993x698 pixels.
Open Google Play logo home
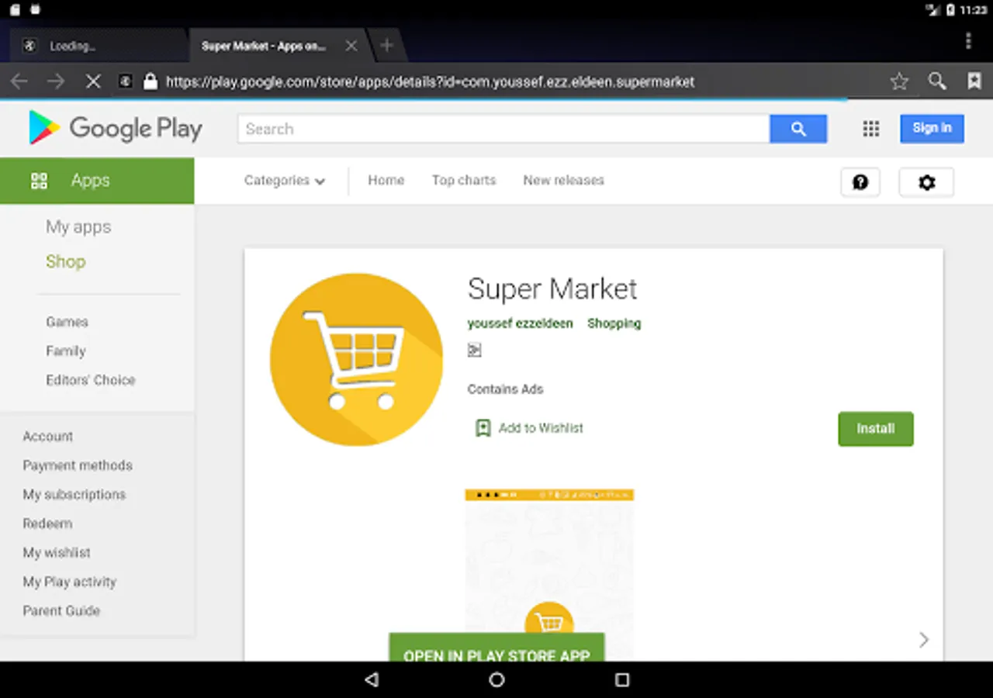click(115, 128)
